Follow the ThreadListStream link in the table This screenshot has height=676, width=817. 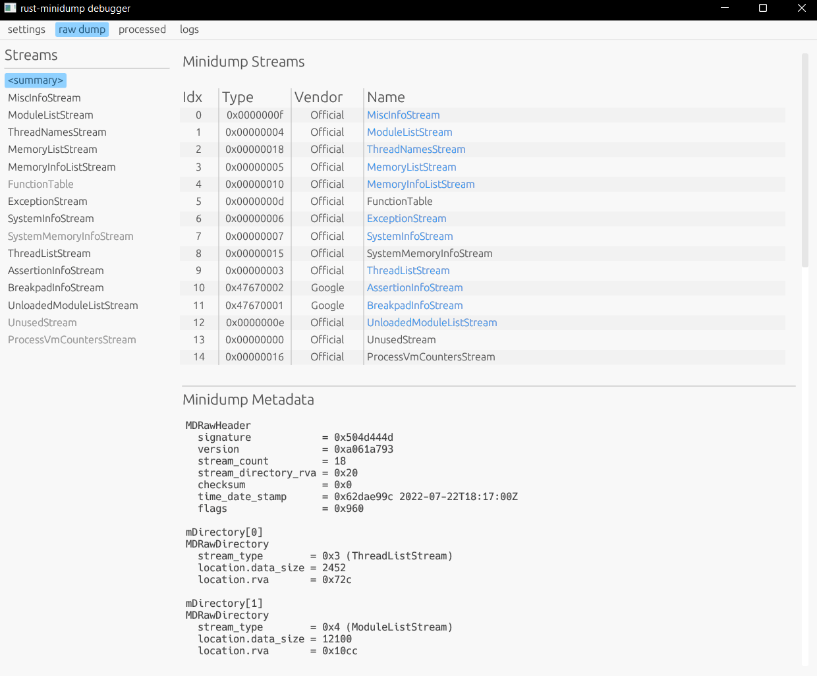pyautogui.click(x=408, y=270)
